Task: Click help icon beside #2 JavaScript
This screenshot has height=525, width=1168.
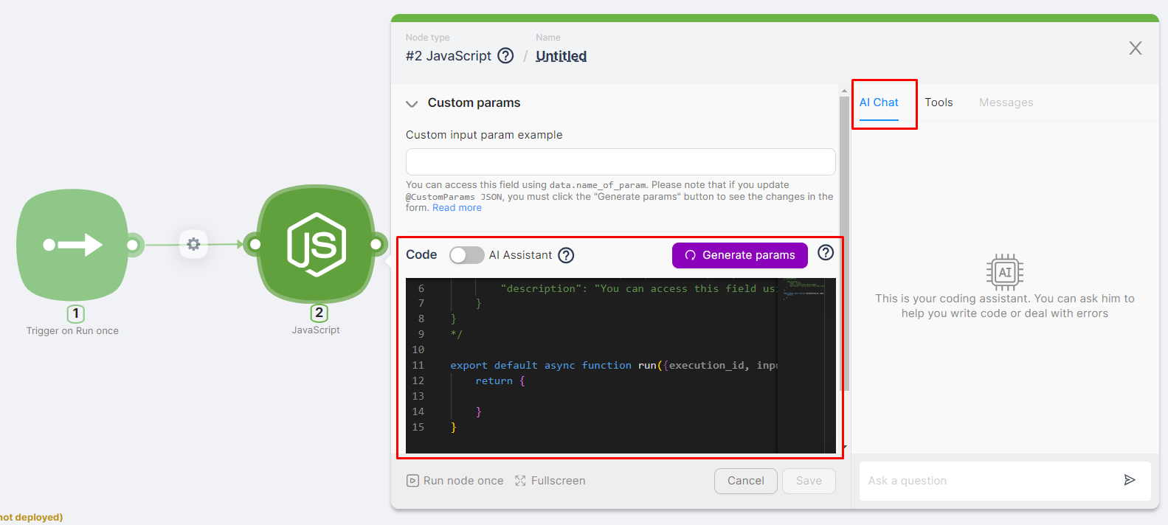Action: [x=505, y=56]
